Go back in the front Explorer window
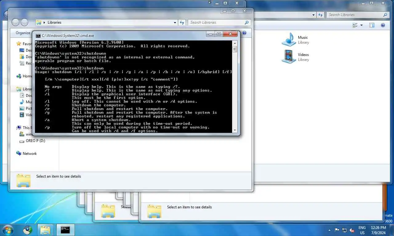The height and width of the screenshot is (236, 394). pos(16,22)
